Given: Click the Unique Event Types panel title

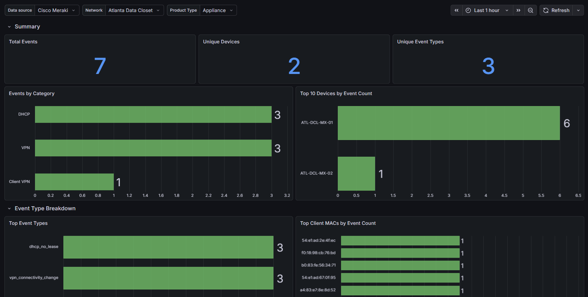Looking at the screenshot, I should click(x=420, y=42).
